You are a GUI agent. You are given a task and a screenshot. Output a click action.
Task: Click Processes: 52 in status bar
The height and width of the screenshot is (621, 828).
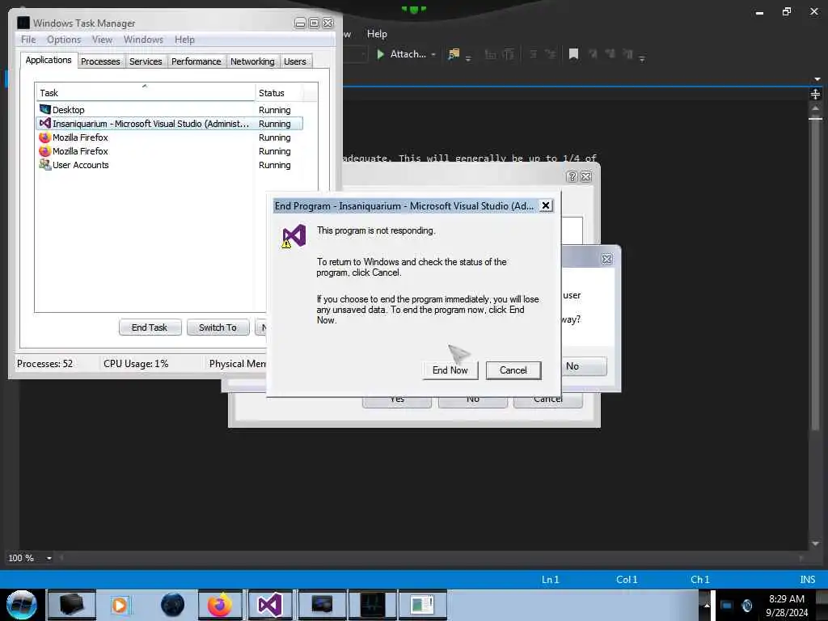[45, 364]
